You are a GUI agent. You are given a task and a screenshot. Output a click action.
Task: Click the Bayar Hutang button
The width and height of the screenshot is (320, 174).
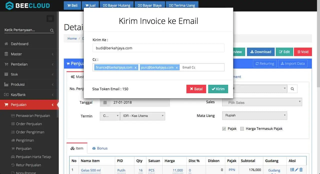(x=117, y=5)
